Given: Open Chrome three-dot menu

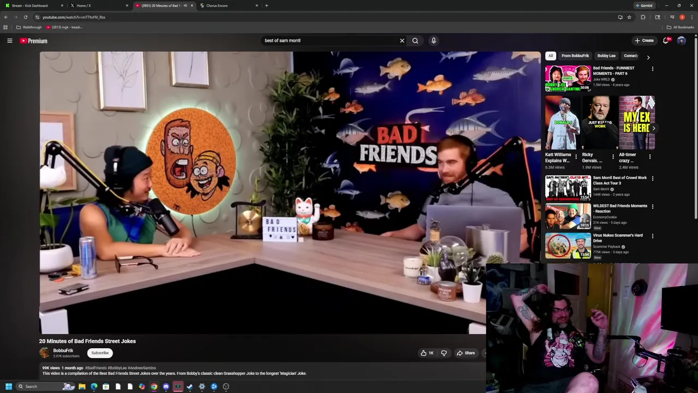Looking at the screenshot, I should 691,17.
